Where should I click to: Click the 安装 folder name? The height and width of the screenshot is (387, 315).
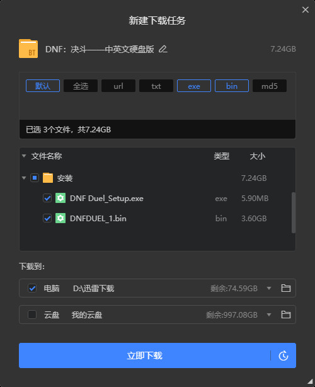65,178
